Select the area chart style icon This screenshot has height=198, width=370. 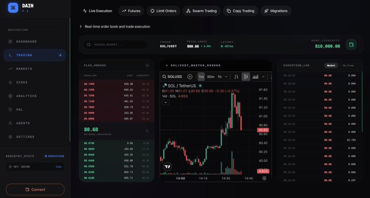coord(255,77)
